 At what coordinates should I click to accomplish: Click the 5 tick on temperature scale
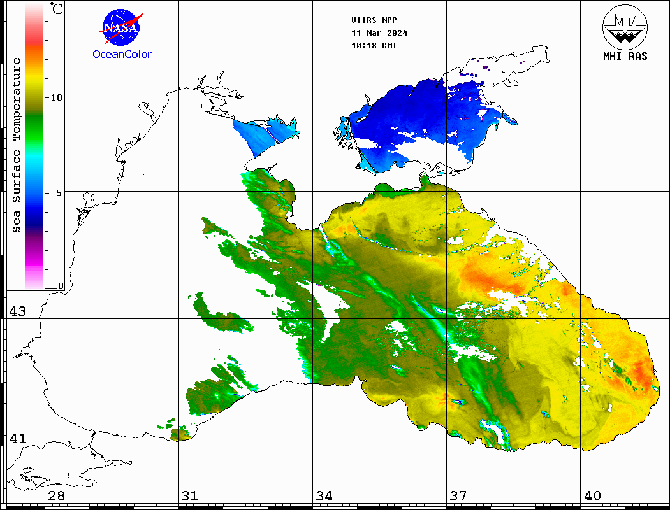pos(59,193)
